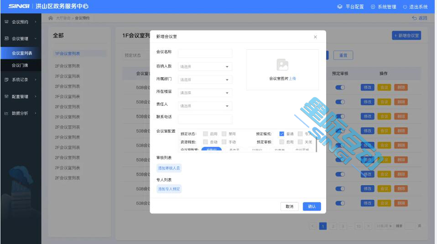Check 禁用 for 预定状态
437x244 pixels.
(x=224, y=134)
